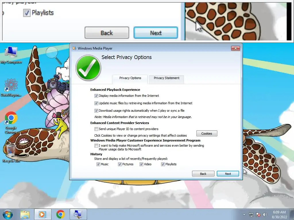294x220 pixels.
Task: Uncheck the Music history checkbox
Action: 98,164
